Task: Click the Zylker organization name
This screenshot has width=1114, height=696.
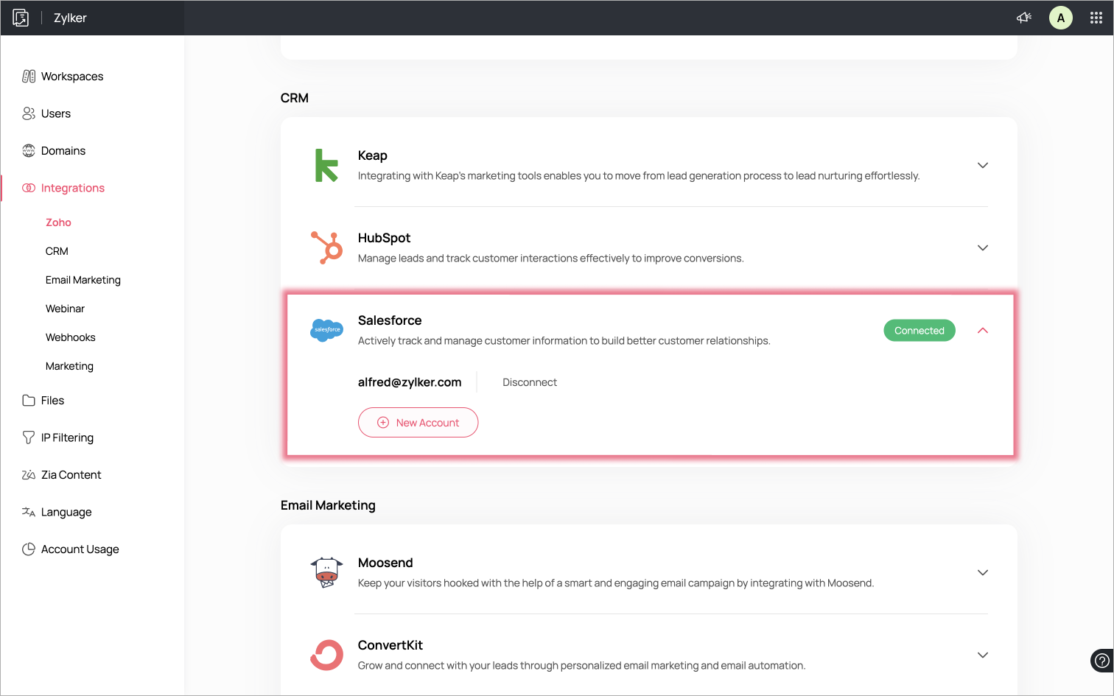Action: pyautogui.click(x=70, y=18)
